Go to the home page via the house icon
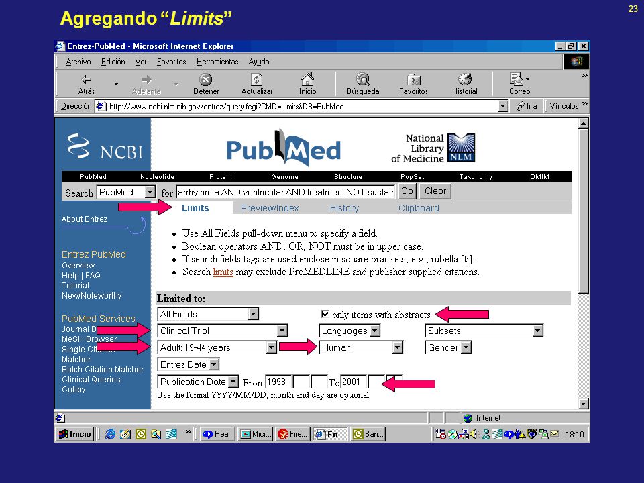Viewport: 644px width, 483px height. (x=308, y=85)
